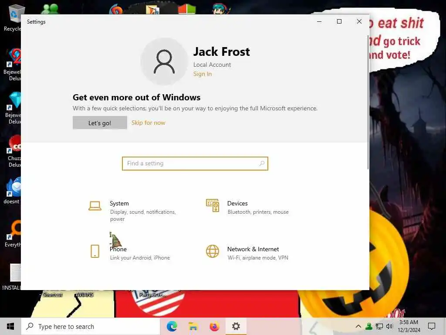
Task: Open the volume speaker tray icon
Action: click(389, 326)
